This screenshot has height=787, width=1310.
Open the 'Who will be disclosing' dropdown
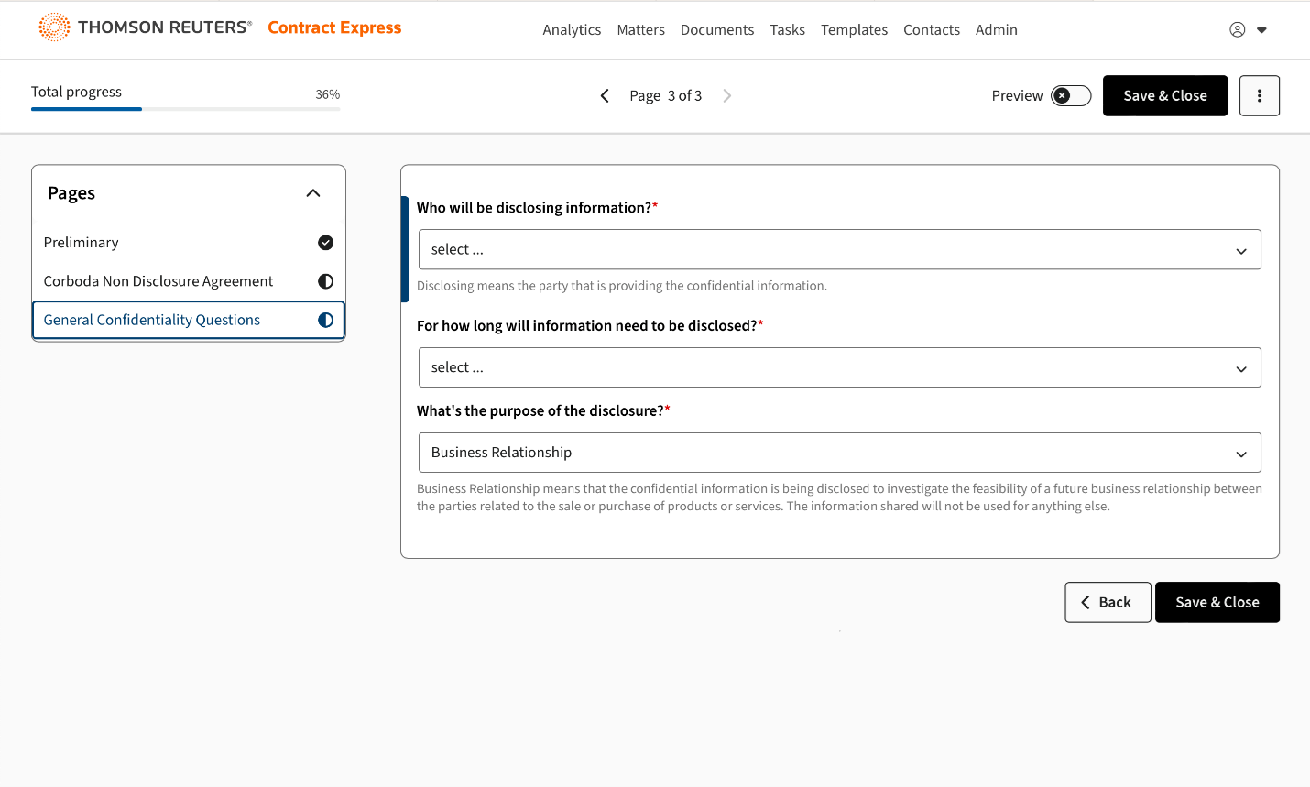pos(839,249)
